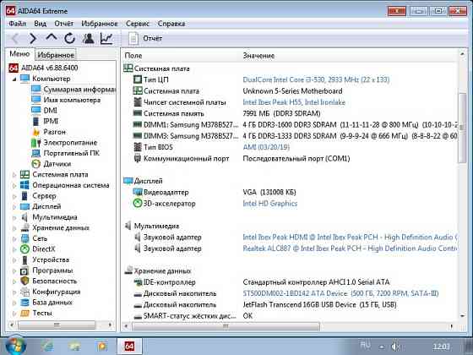The width and height of the screenshot is (473, 355).
Task: Select Портативный ПК tree item
Action: pyautogui.click(x=71, y=153)
